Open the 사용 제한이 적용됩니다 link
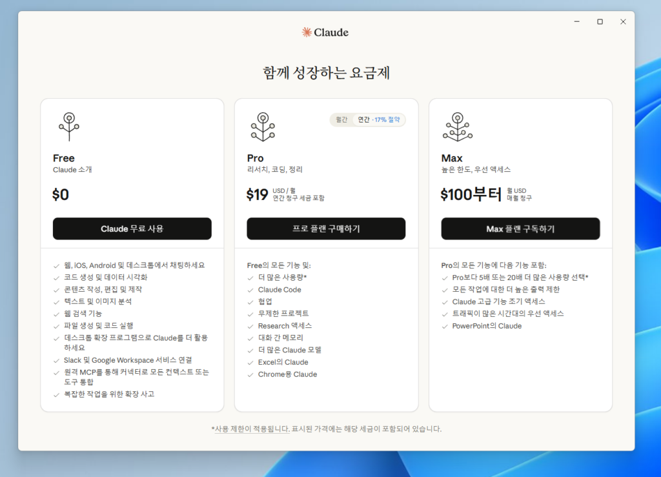 [252, 429]
